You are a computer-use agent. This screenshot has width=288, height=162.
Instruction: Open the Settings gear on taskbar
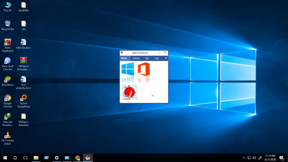pyautogui.click(x=57, y=158)
